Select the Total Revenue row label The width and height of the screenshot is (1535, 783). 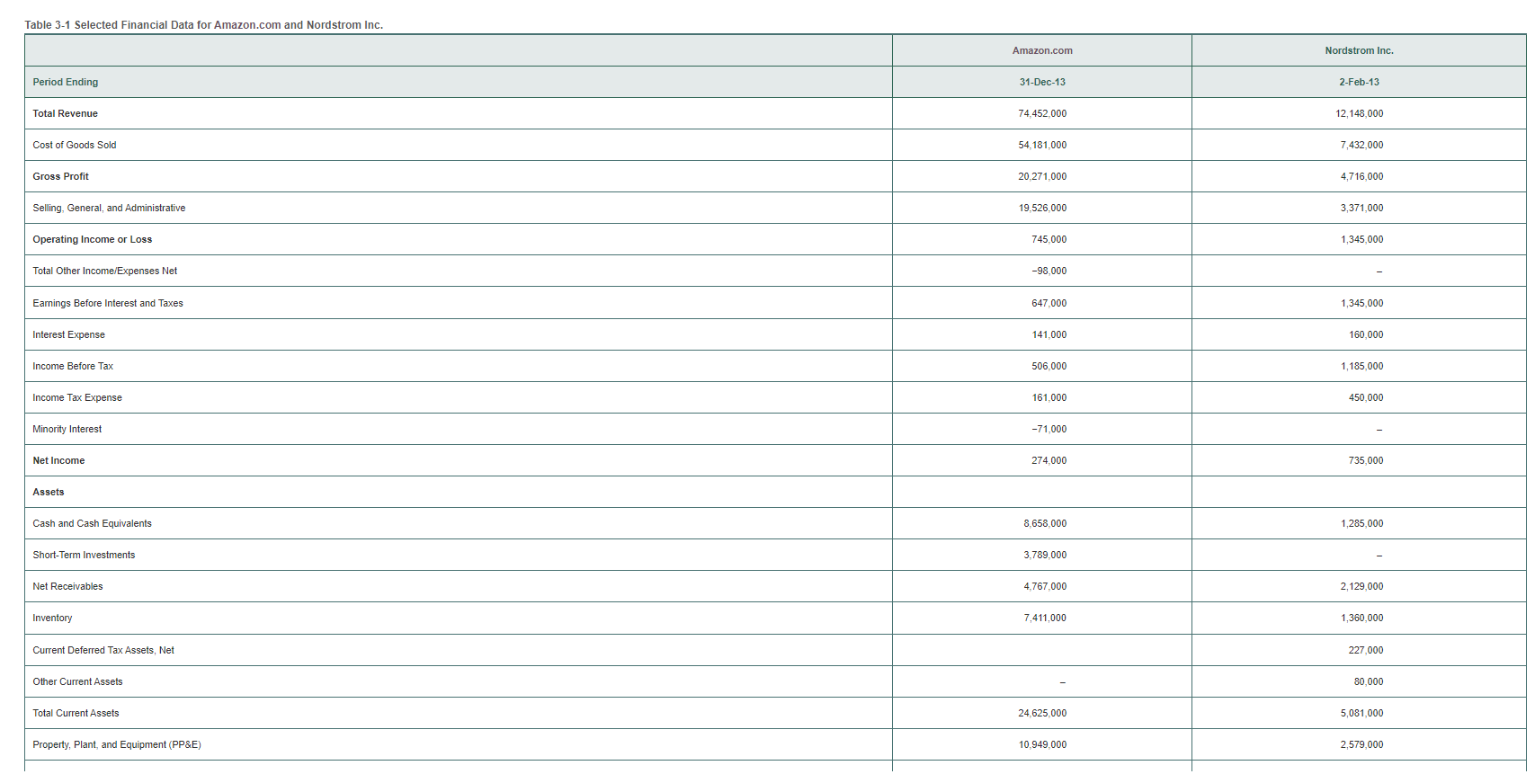tap(66, 113)
